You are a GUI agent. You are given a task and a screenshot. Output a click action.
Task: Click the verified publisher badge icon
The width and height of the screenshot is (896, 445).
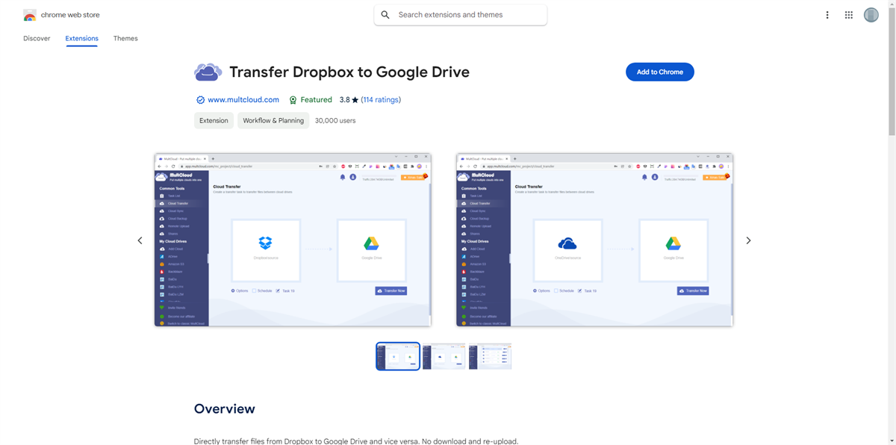200,100
